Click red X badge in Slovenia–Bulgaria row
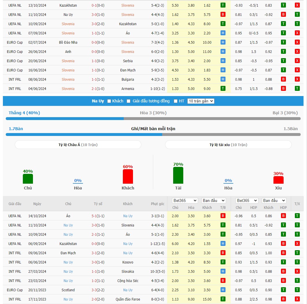This screenshot has height=304, width=307. [x=297, y=79]
